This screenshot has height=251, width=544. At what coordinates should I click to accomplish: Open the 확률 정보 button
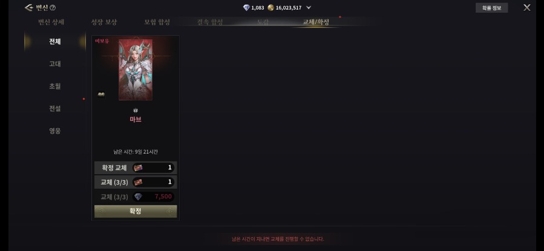click(491, 8)
